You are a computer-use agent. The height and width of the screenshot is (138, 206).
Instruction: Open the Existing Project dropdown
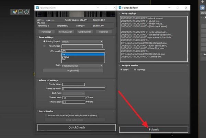coord(82,41)
